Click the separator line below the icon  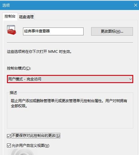pyautogui.click(x=70, y=43)
